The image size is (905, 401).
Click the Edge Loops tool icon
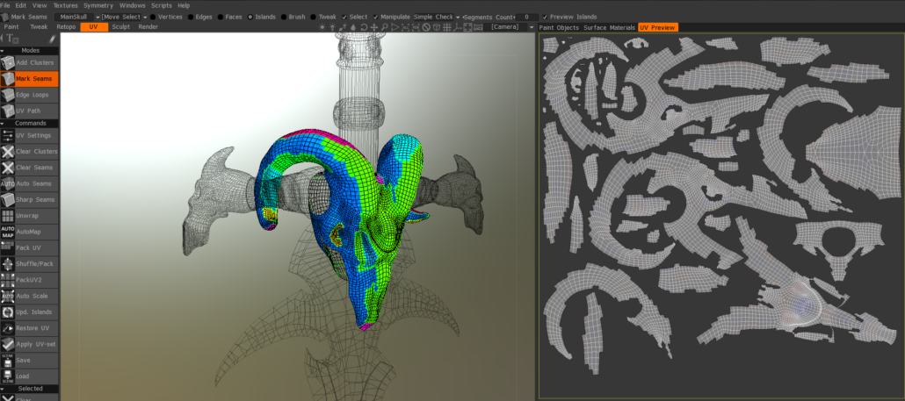tap(8, 95)
